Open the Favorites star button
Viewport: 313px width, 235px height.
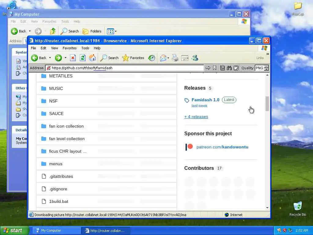click(133, 58)
